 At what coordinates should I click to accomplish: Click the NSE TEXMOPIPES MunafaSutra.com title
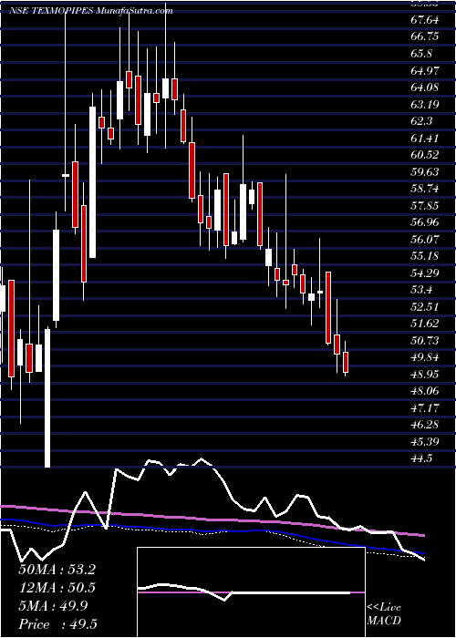91,11
